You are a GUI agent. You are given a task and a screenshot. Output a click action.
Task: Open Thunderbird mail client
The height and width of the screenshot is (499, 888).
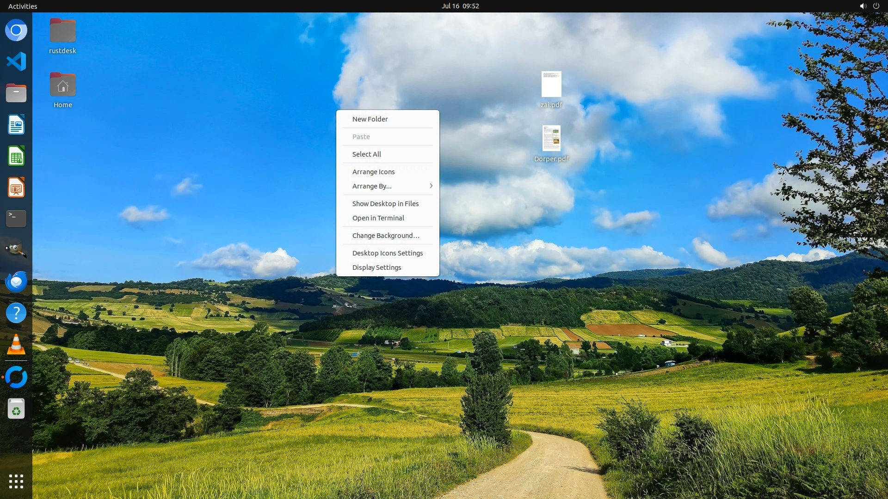coord(16,281)
